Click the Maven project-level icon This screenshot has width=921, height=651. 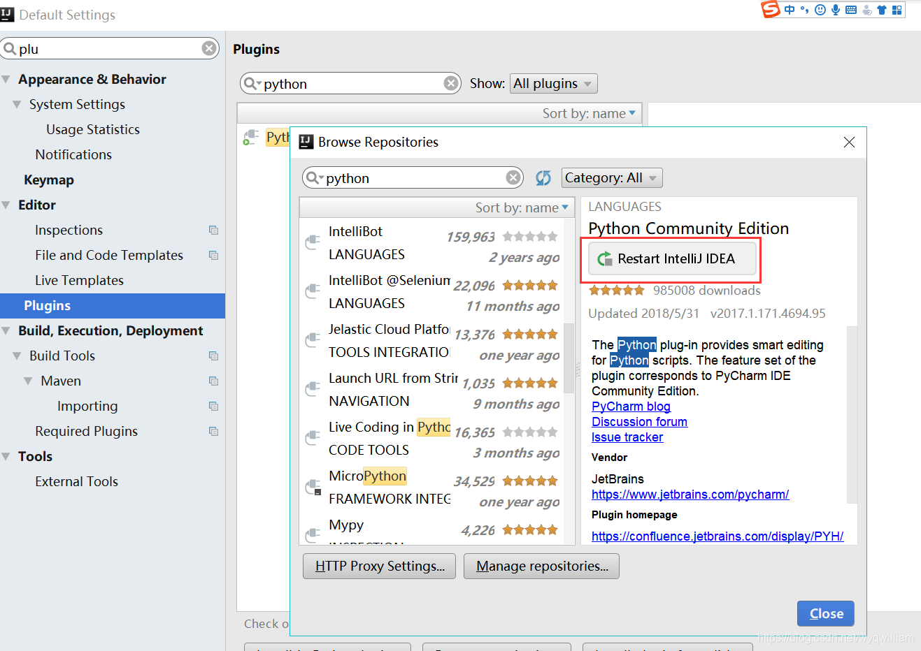[213, 381]
